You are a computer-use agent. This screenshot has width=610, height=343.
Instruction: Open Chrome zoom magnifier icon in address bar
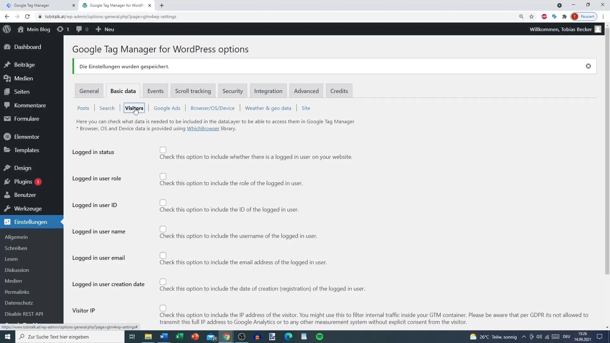[521, 17]
